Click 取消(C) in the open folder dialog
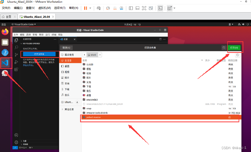The height and width of the screenshot is (152, 251). 67,48
